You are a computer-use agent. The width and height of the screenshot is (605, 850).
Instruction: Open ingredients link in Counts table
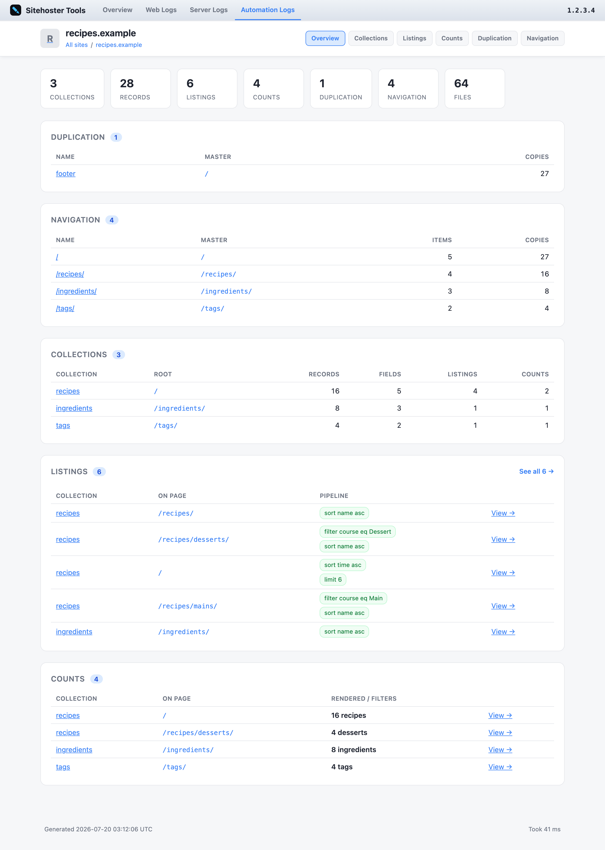point(74,750)
